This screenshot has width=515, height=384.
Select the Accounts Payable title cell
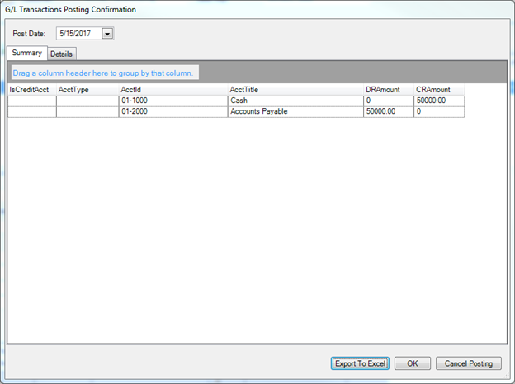(295, 111)
